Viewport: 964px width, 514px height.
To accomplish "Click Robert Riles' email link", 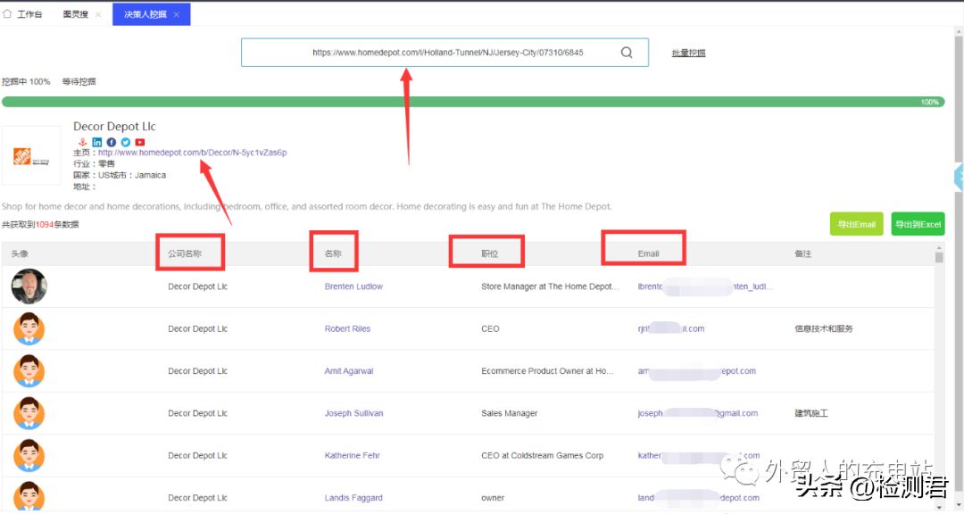I will (x=670, y=329).
